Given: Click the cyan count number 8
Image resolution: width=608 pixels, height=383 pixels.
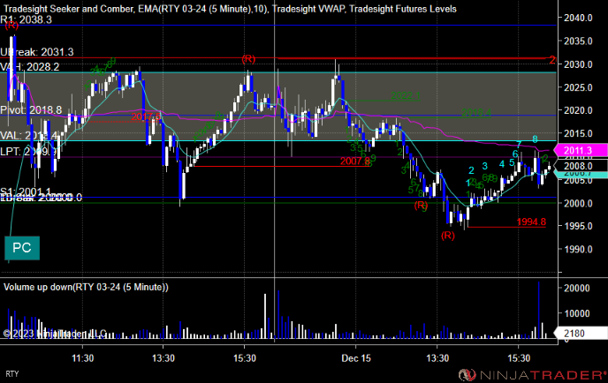Looking at the screenshot, I should (x=536, y=139).
